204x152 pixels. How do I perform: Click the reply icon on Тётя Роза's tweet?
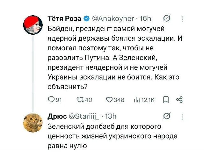(x=51, y=100)
